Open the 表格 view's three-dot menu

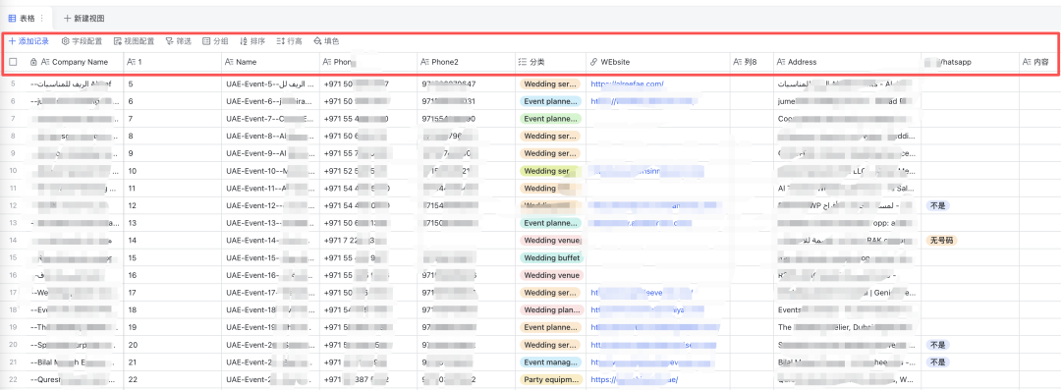42,19
